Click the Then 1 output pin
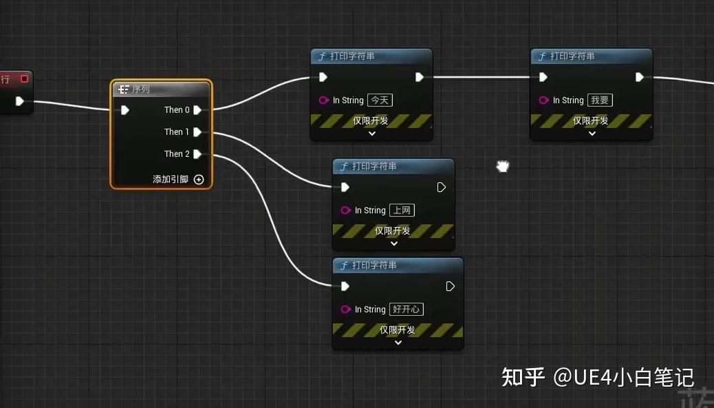The width and height of the screenshot is (714, 408). coord(197,132)
